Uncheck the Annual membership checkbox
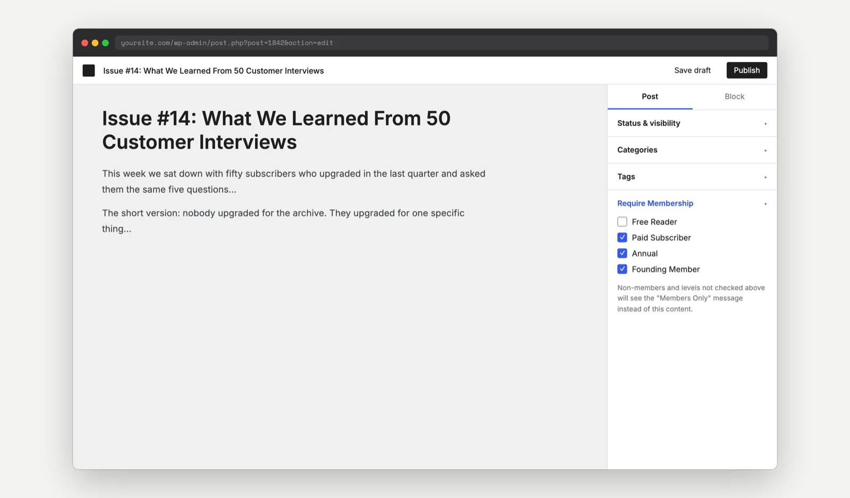The image size is (850, 498). tap(622, 254)
